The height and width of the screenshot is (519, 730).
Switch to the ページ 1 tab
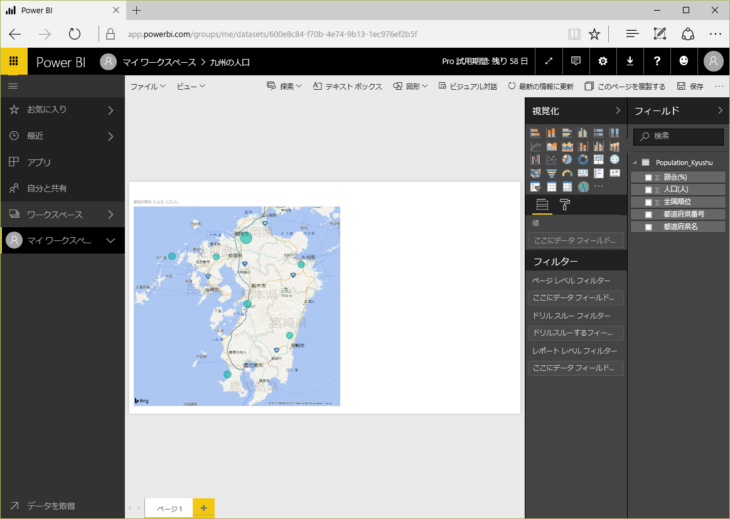pos(169,508)
